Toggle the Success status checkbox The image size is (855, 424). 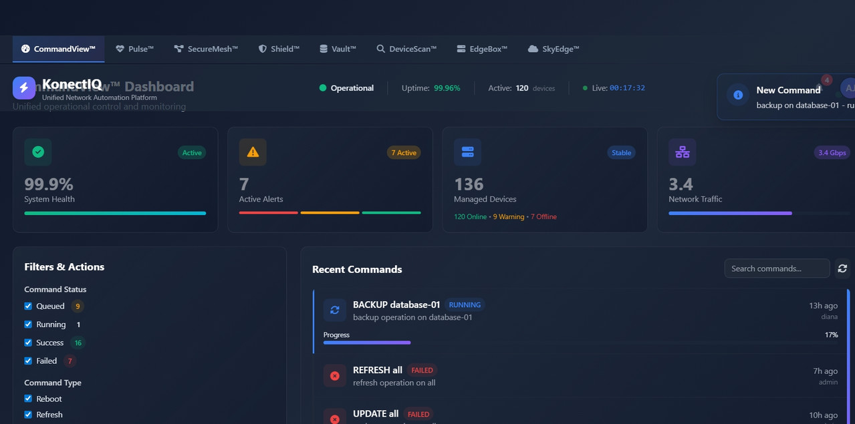(28, 343)
